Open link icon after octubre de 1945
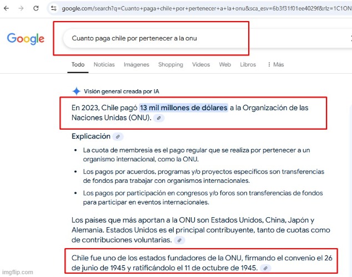Screen dimensions: 352x277 click(265, 268)
